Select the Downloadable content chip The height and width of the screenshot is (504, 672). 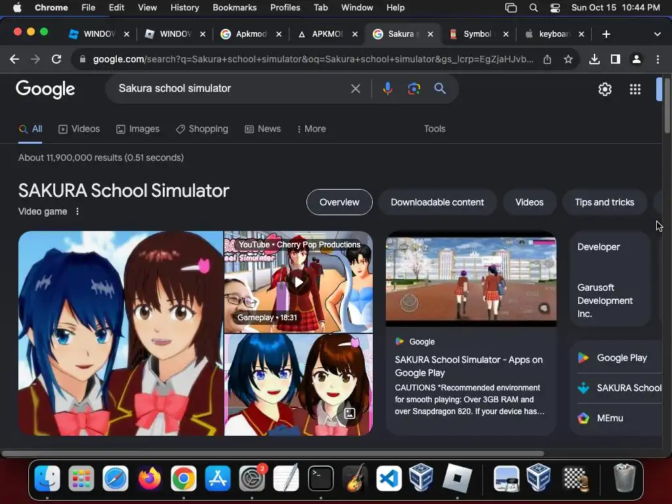(x=437, y=202)
